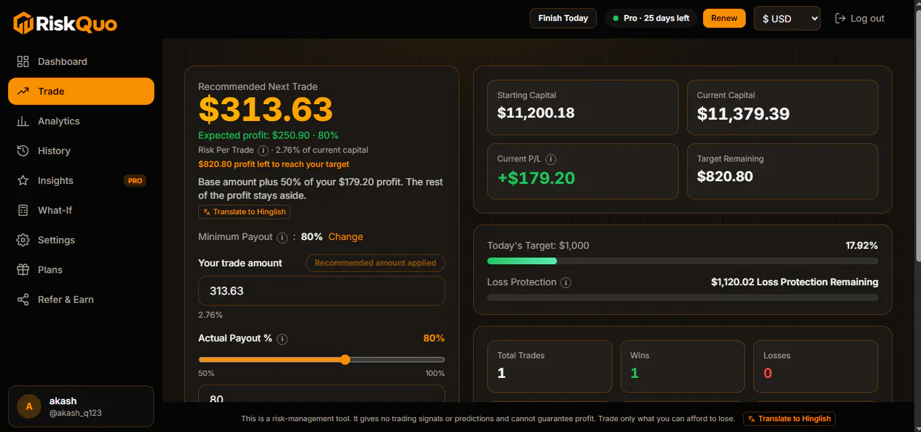This screenshot has width=921, height=432.
Task: Click the What-If calculator icon
Action: 23,210
